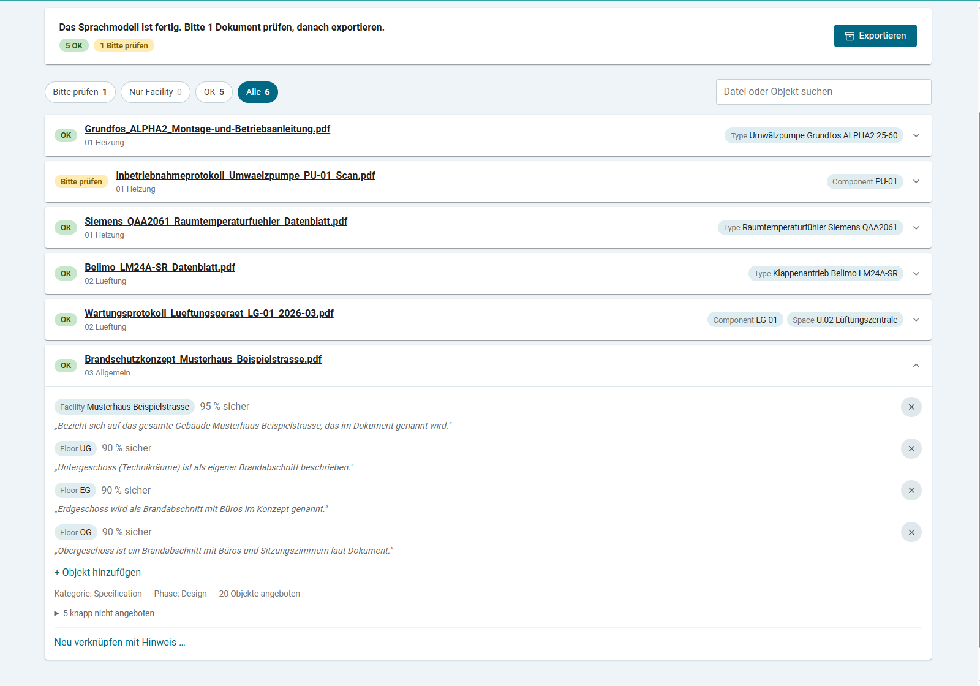Click the Type Umwälzpumpe Grundfos ALPHA2 25-60 chip
This screenshot has height=686, width=980.
click(x=814, y=135)
